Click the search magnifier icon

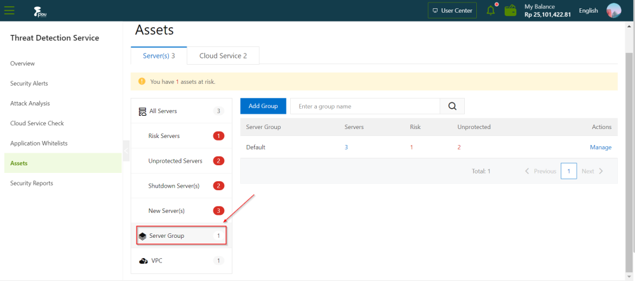point(452,106)
